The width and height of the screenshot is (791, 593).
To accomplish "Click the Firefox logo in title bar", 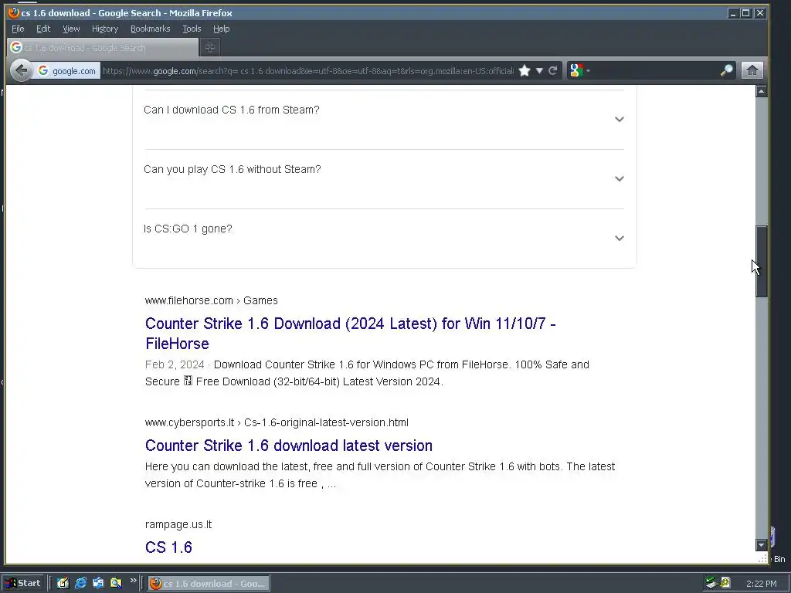I will pos(14,12).
